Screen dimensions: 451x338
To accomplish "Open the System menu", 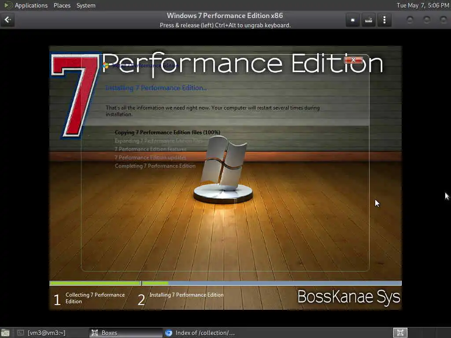I will pos(86,5).
